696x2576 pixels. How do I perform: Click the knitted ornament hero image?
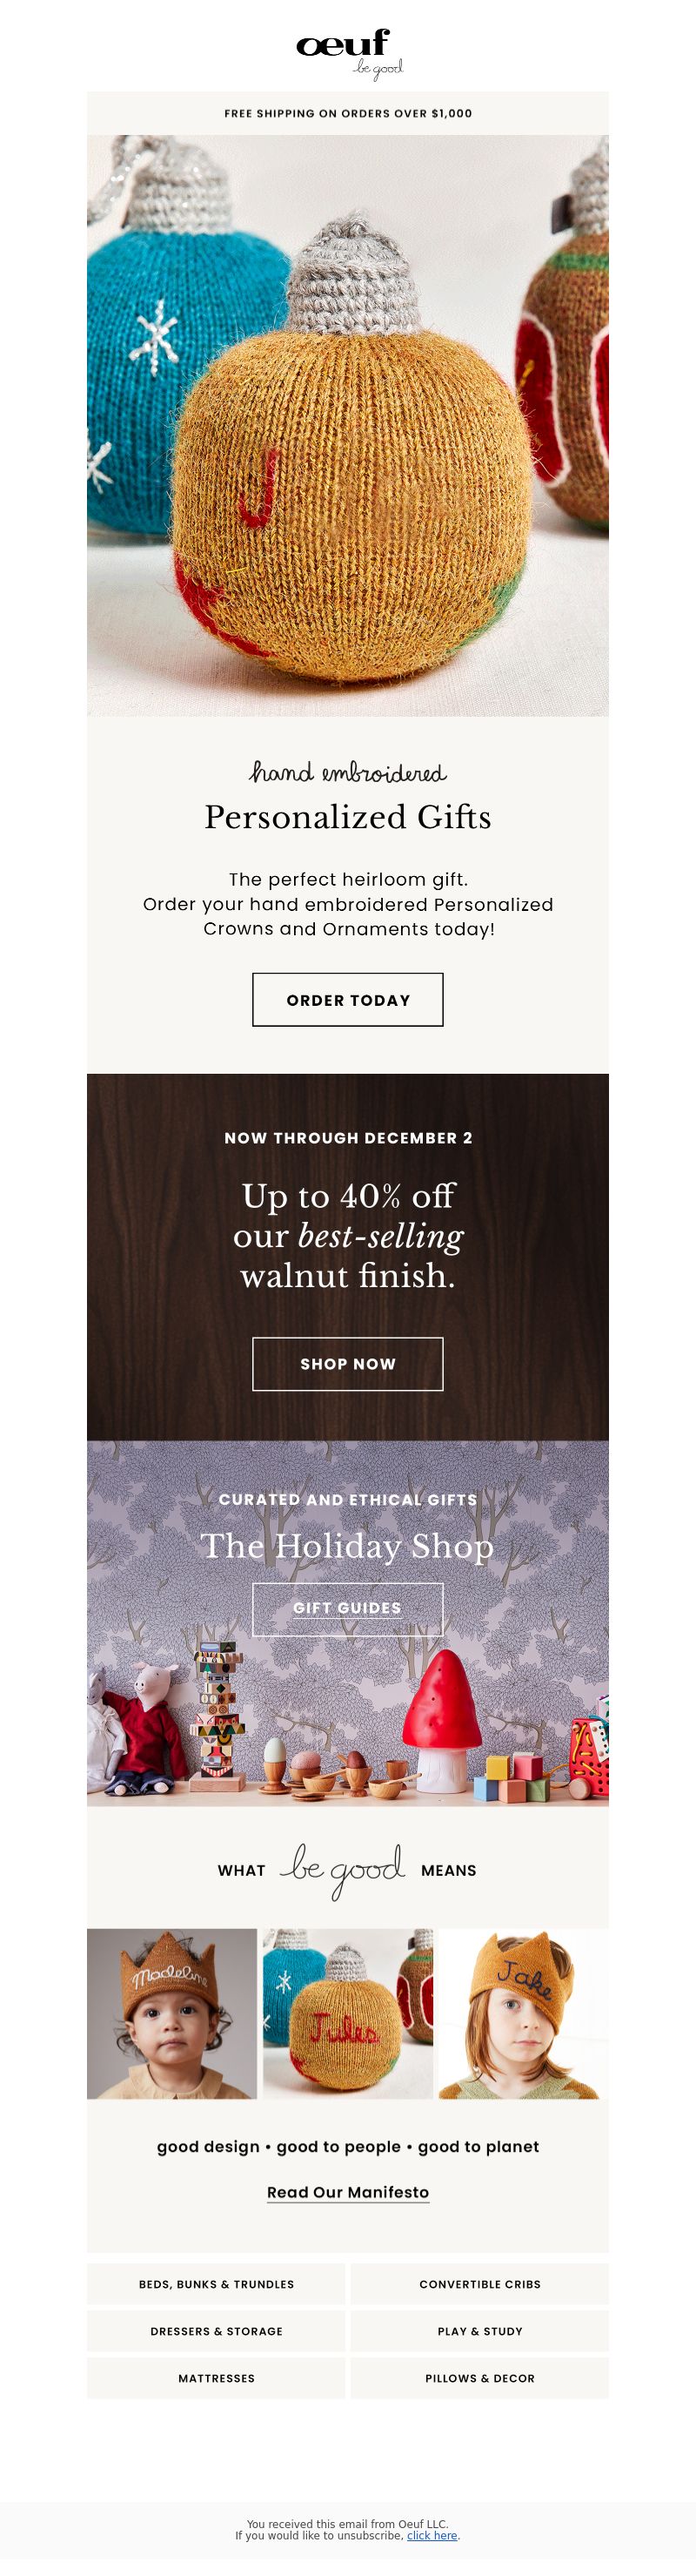(x=347, y=425)
